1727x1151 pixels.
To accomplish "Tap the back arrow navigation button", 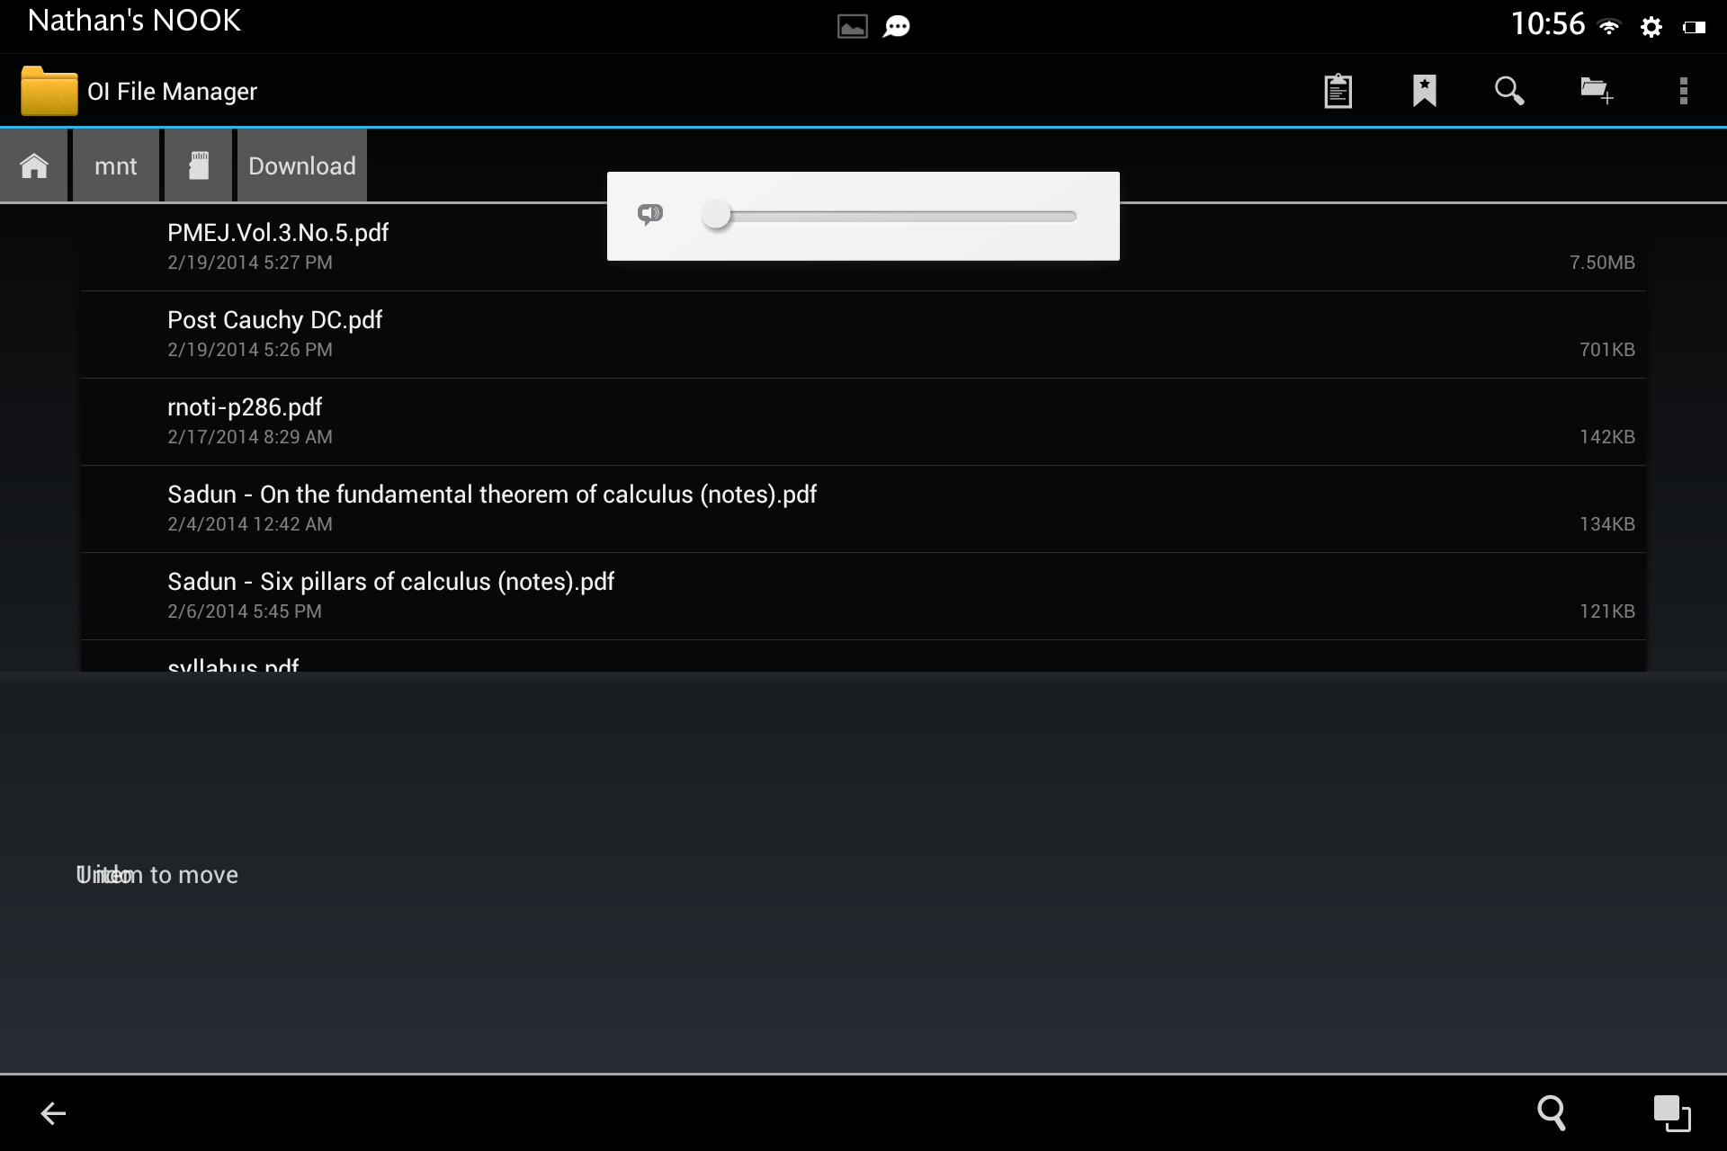I will 51,1112.
